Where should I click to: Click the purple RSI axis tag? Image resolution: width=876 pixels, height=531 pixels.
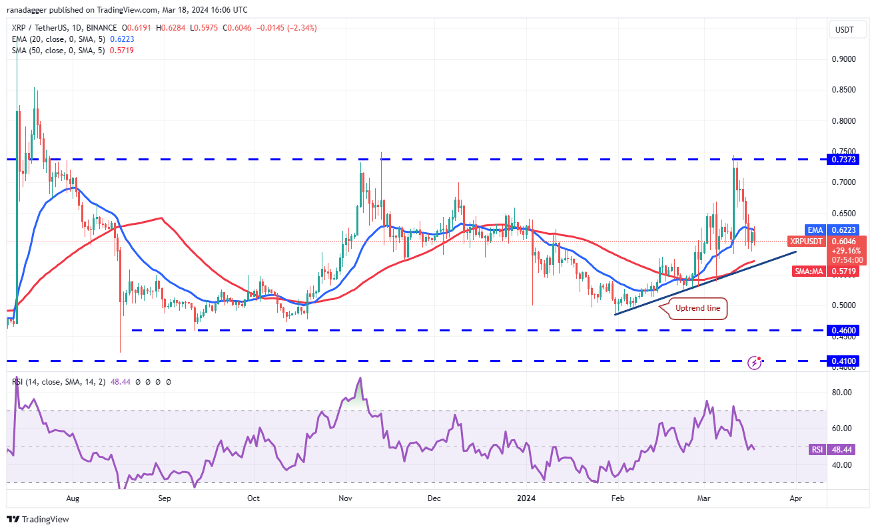[x=816, y=450]
